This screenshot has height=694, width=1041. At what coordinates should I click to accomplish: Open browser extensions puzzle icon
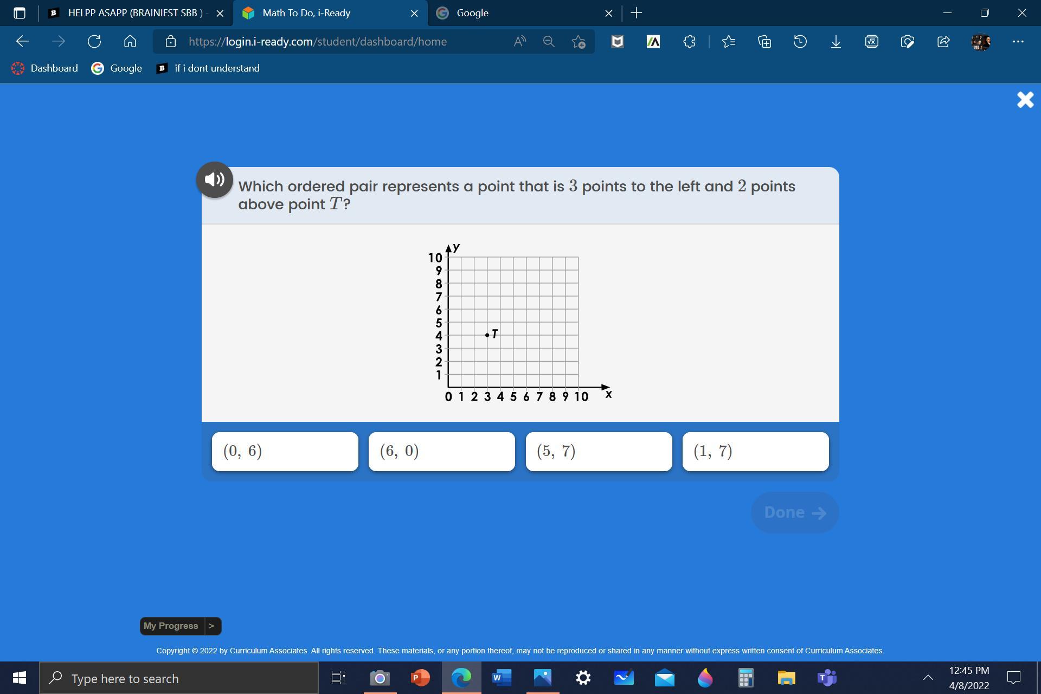[689, 42]
